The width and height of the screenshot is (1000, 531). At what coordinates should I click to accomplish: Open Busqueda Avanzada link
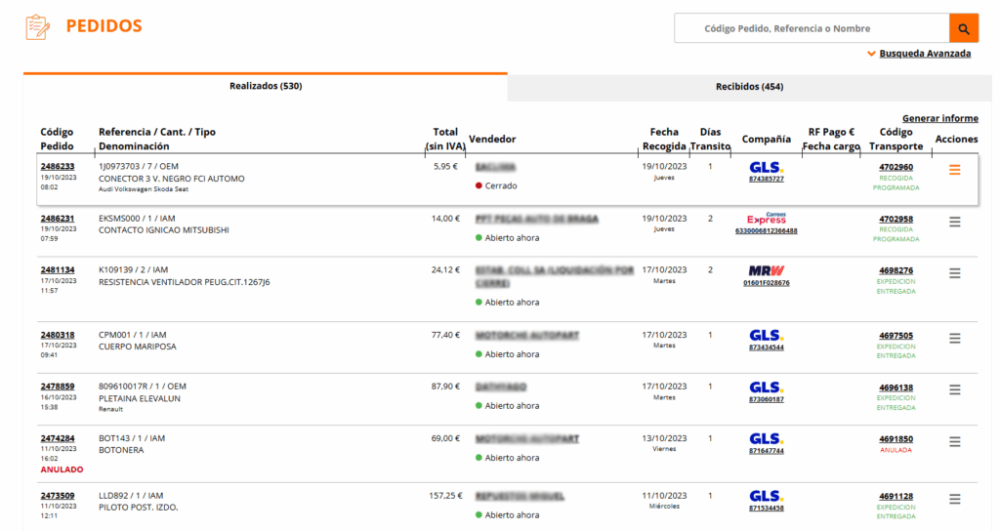[x=925, y=54]
